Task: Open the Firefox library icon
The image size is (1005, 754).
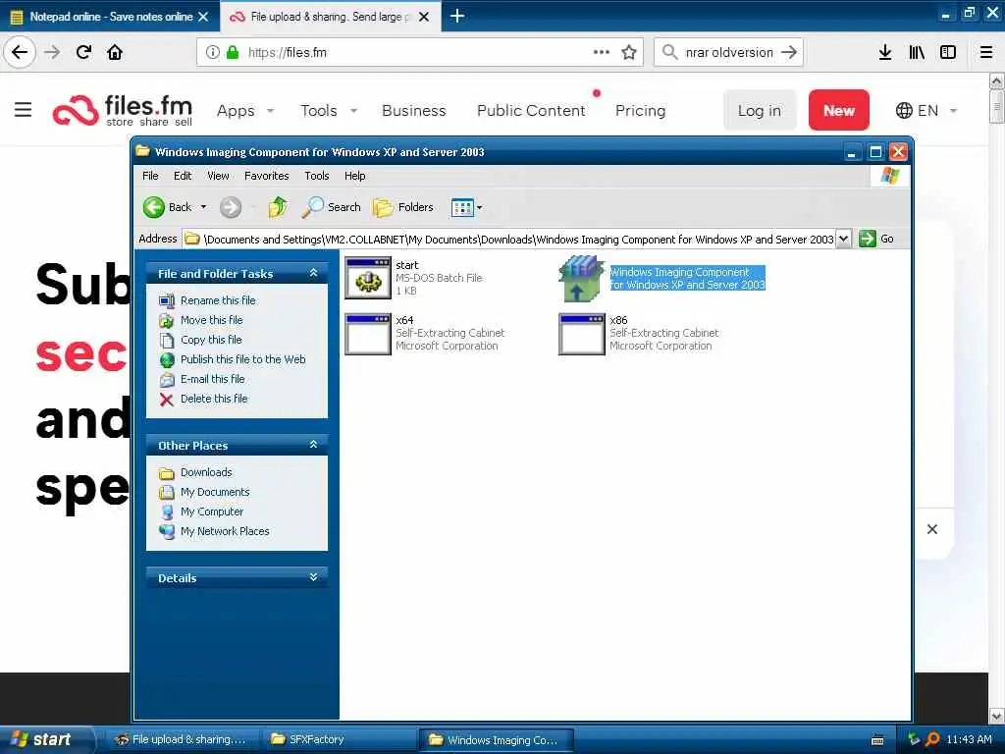Action: [917, 52]
